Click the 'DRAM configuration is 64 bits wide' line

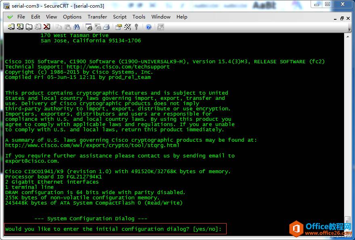click(95, 192)
